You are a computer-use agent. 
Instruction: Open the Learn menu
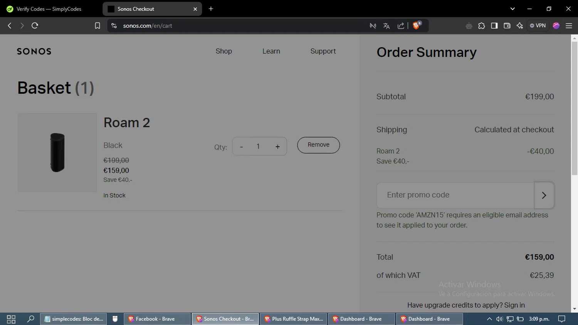tap(271, 51)
